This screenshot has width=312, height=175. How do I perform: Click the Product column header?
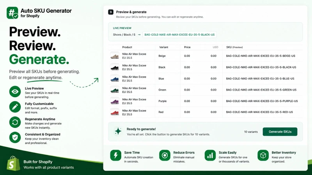pyautogui.click(x=127, y=47)
